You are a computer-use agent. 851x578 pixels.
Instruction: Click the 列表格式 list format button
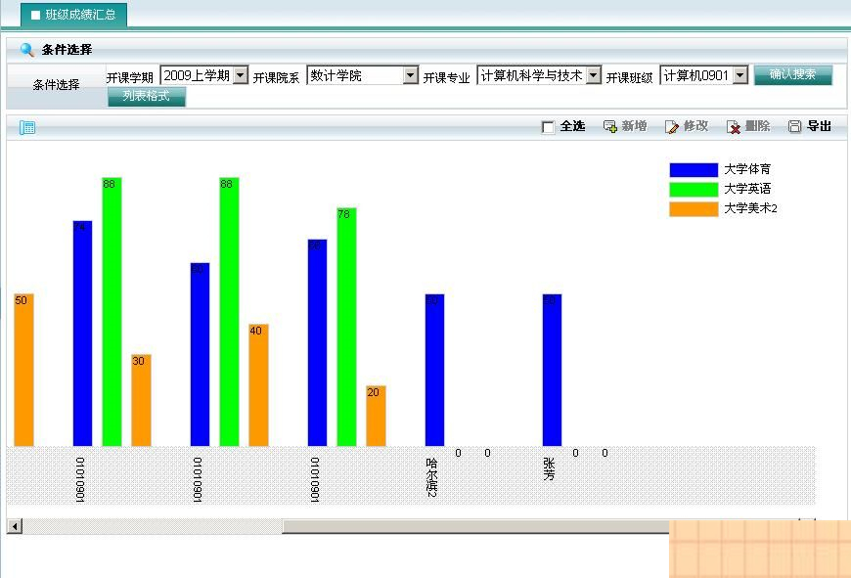pos(145,97)
